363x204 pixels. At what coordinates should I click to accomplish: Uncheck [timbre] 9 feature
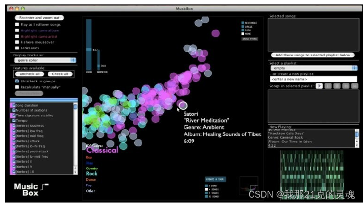point(14,167)
